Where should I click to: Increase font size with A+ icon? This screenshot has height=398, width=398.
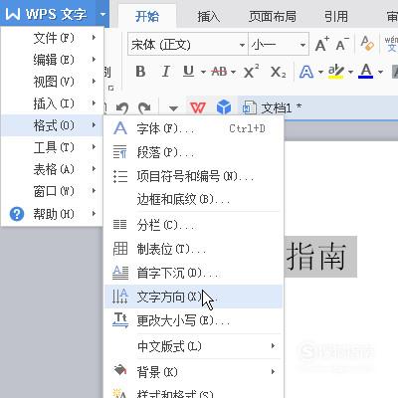point(321,44)
